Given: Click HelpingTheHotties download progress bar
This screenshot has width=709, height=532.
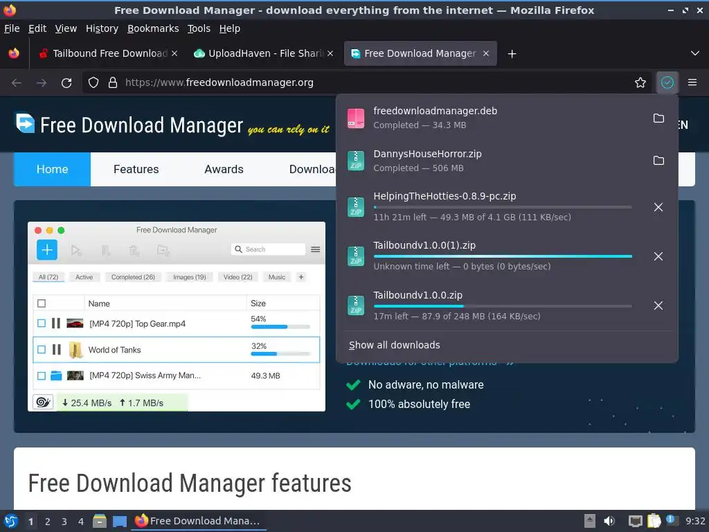Looking at the screenshot, I should click(503, 207).
